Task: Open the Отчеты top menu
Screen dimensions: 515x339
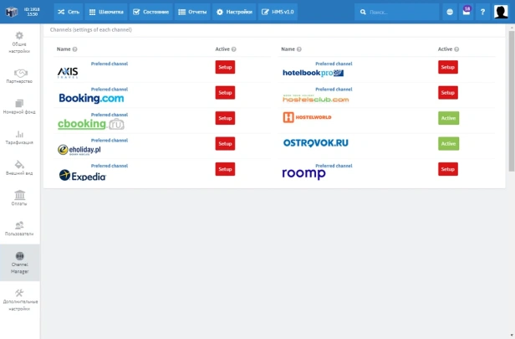Action: [193, 12]
